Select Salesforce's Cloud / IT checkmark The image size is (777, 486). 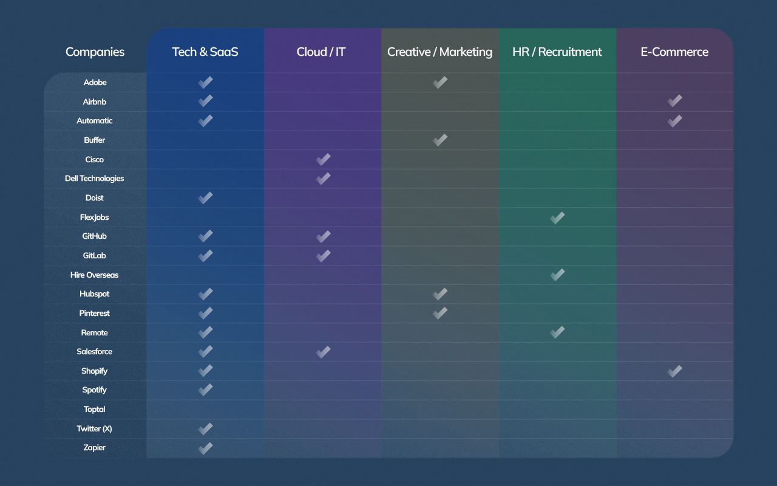click(322, 351)
